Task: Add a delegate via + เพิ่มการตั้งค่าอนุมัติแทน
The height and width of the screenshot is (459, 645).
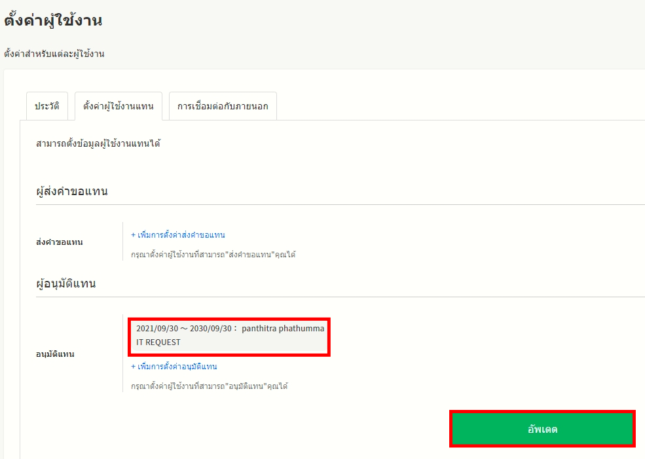Action: 174,367
